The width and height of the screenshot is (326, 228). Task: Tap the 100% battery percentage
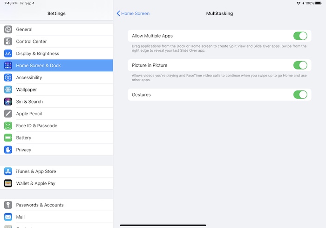310,3
